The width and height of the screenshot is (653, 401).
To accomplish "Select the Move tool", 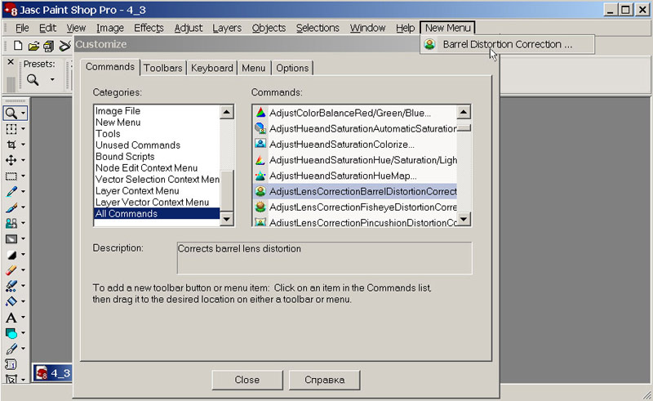I will (x=11, y=160).
